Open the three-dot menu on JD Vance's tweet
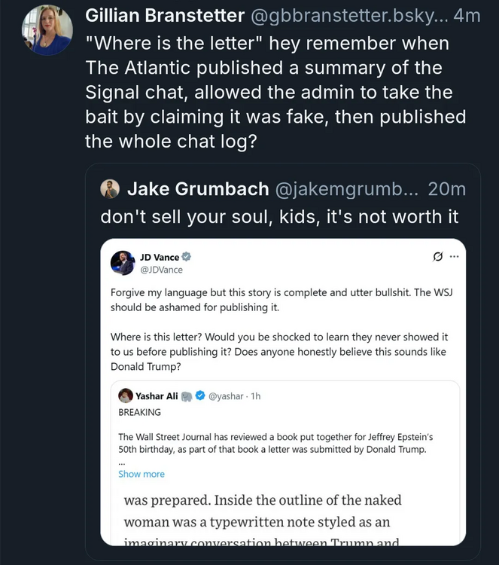 tap(454, 256)
